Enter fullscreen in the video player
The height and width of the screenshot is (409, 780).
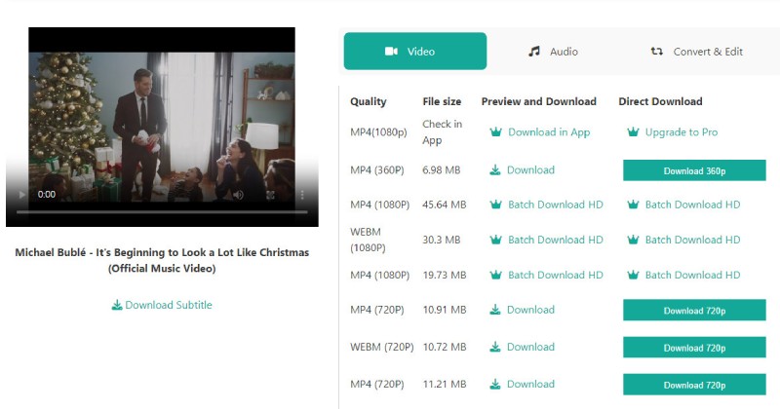pos(271,195)
